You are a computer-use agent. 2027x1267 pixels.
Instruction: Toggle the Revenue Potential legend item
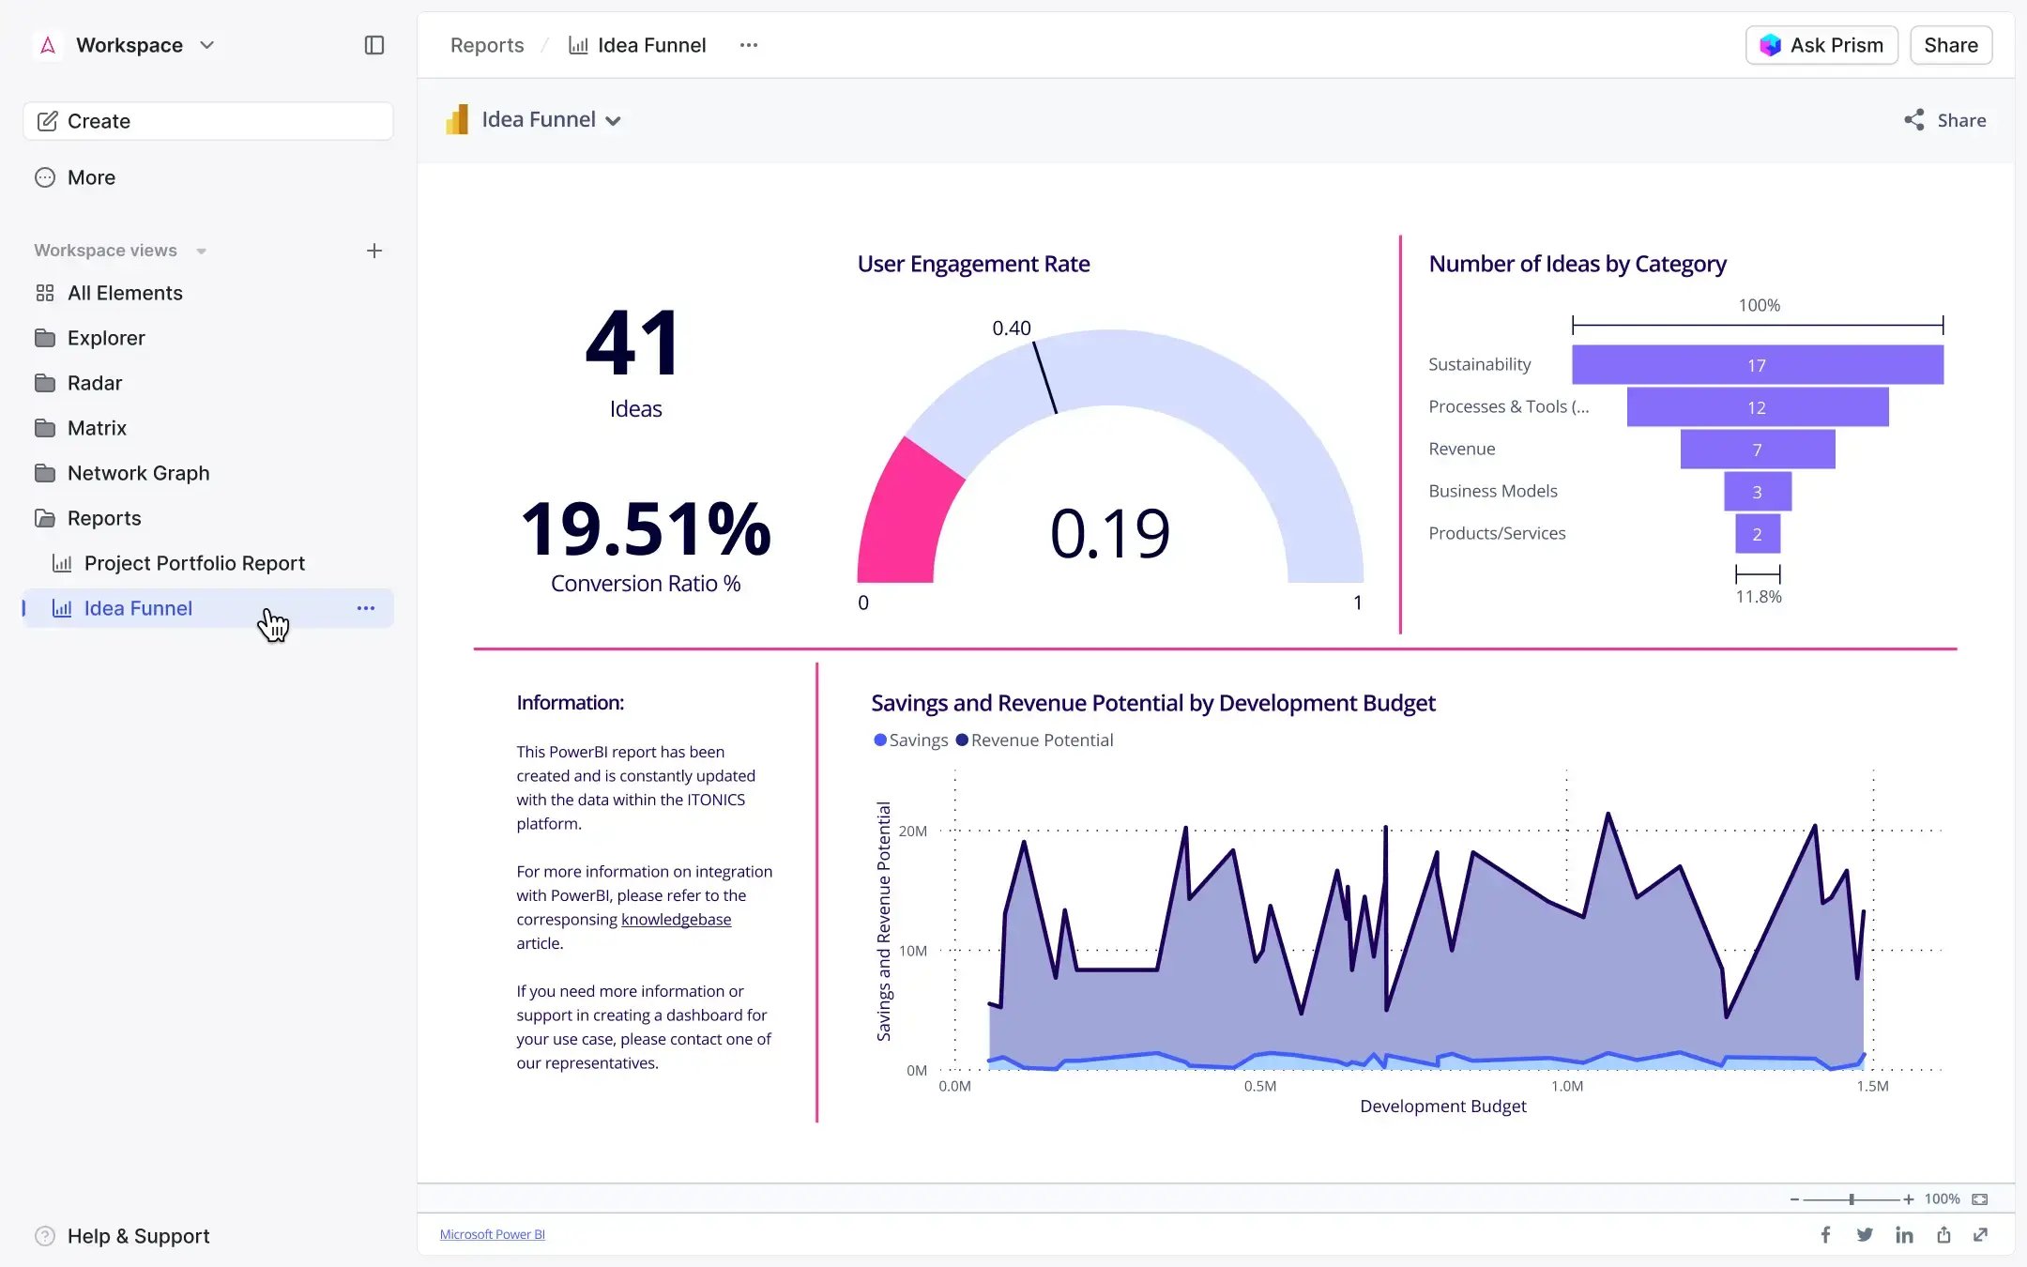[x=1034, y=740]
